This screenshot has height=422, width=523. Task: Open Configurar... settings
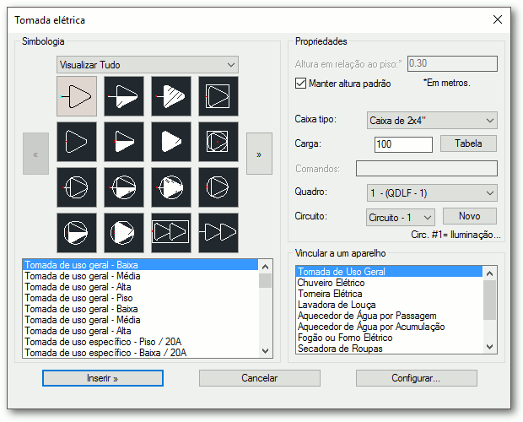[416, 378]
